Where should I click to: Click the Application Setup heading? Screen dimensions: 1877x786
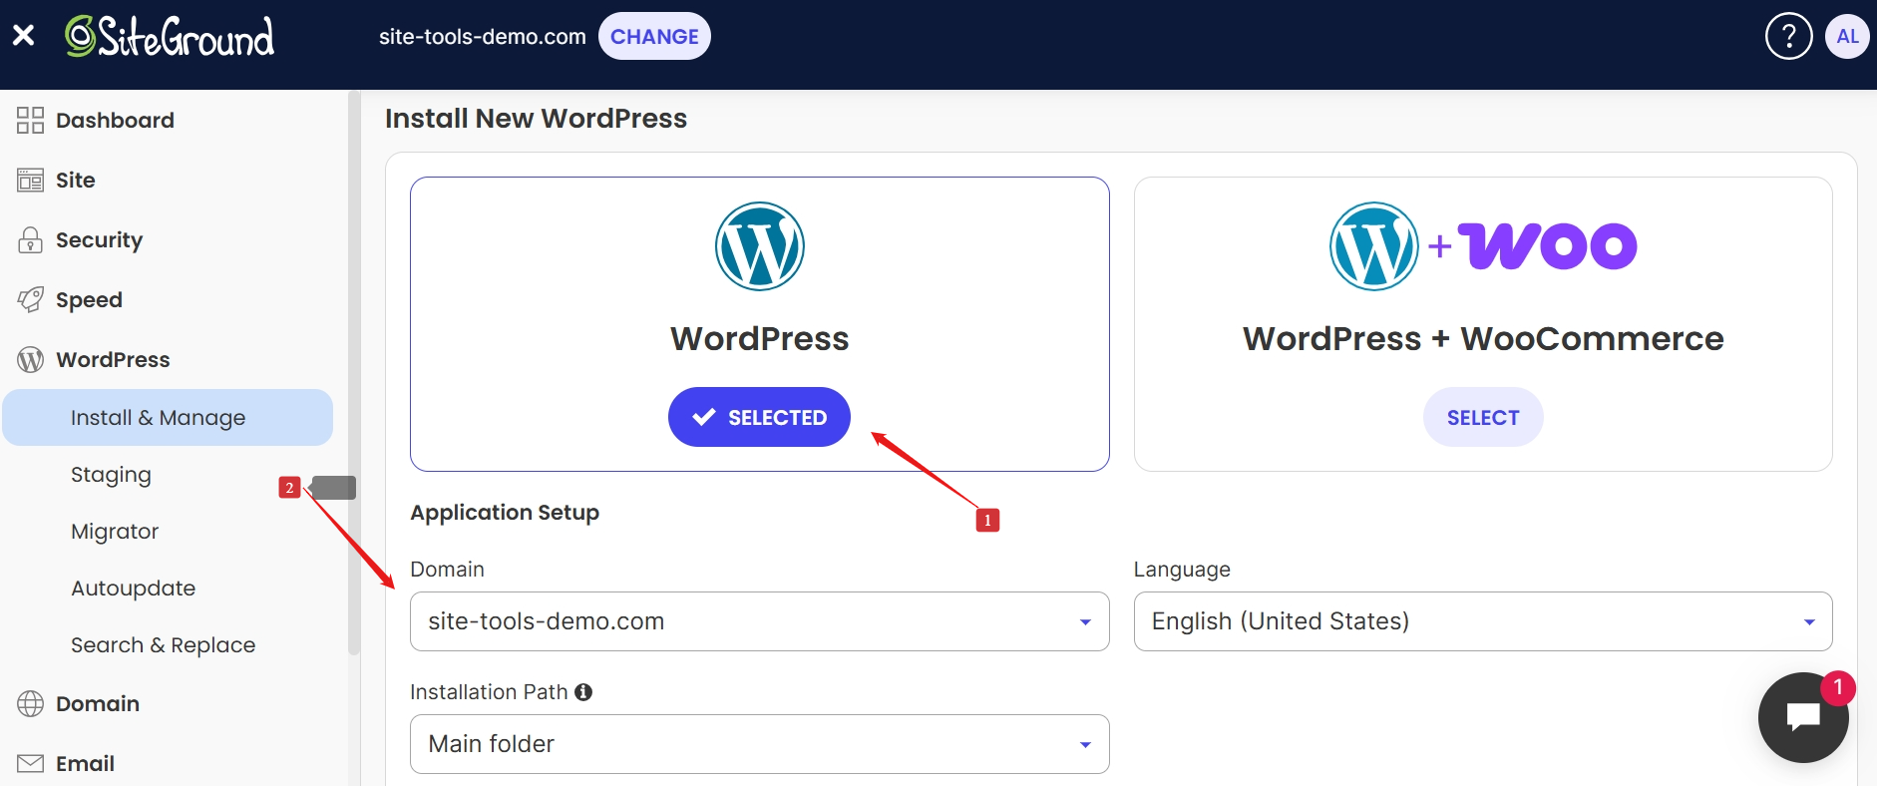point(505,512)
